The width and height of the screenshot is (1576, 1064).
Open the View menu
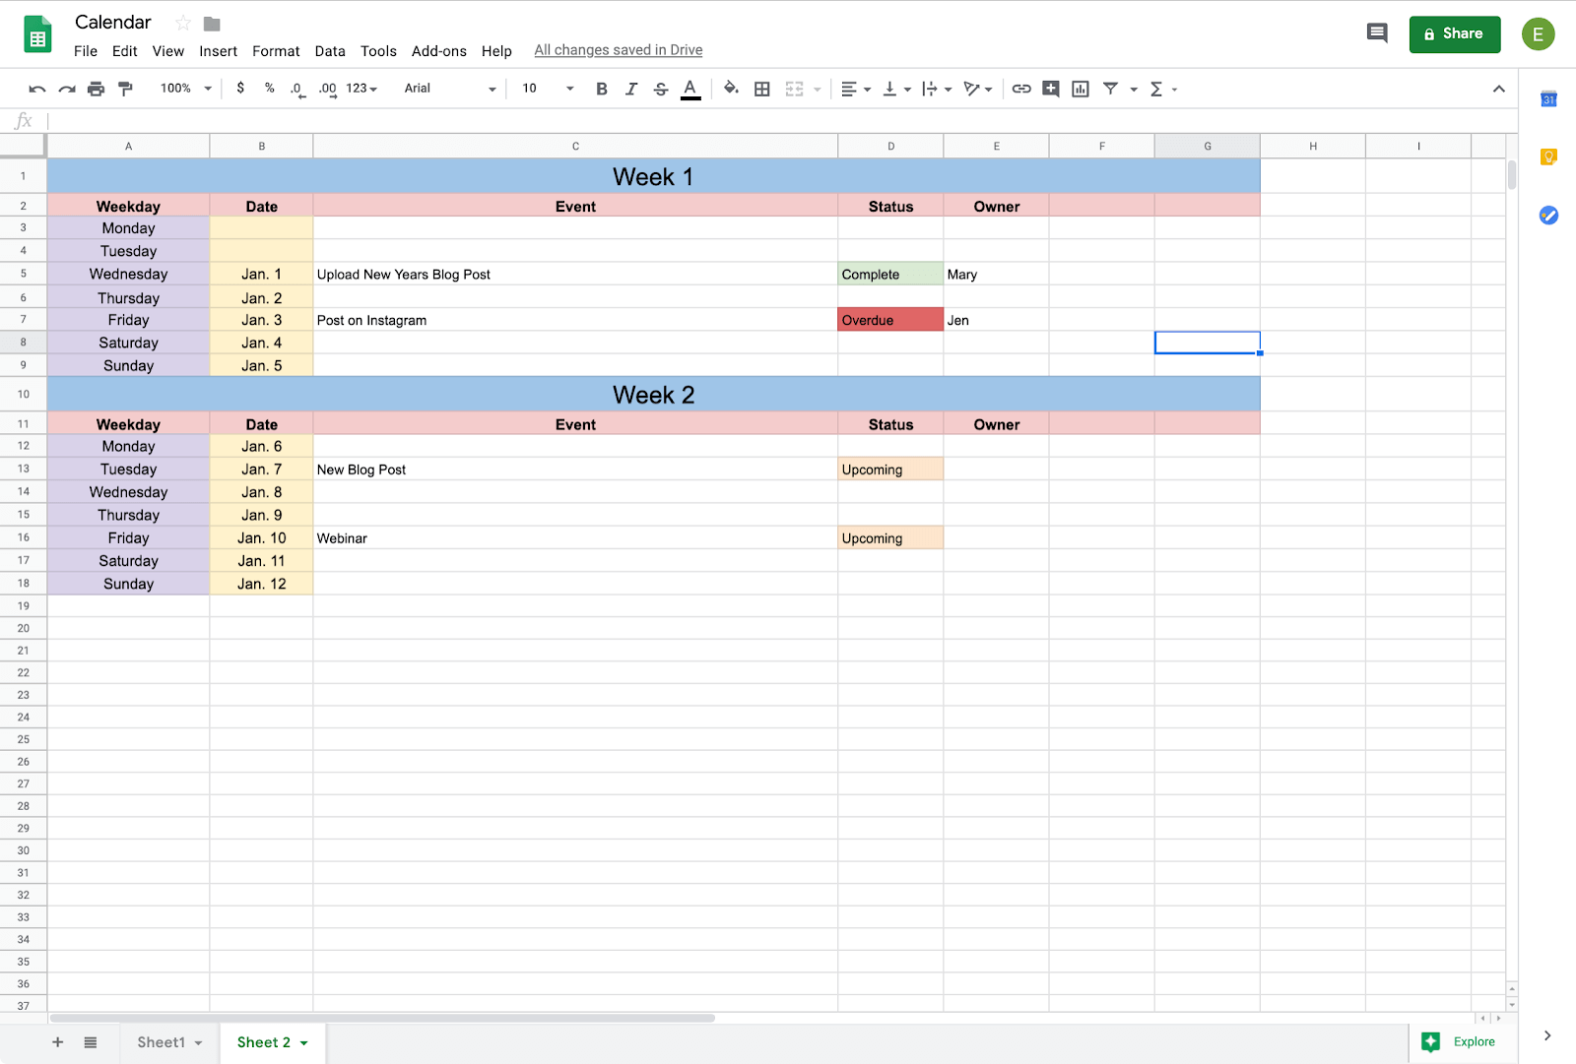(x=168, y=51)
